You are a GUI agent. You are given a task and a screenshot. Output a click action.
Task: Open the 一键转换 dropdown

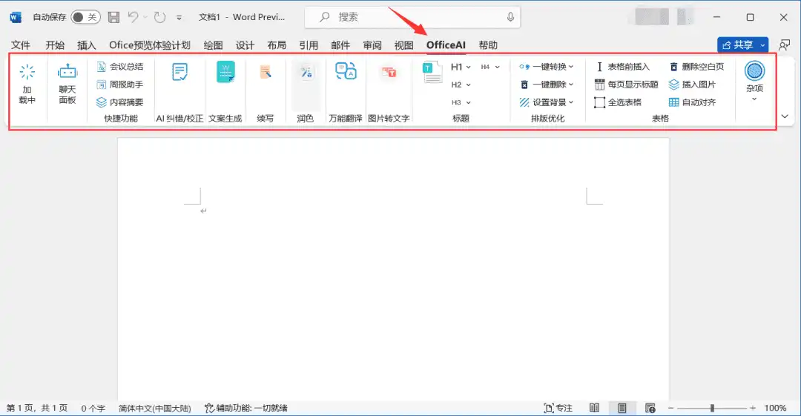tap(546, 67)
